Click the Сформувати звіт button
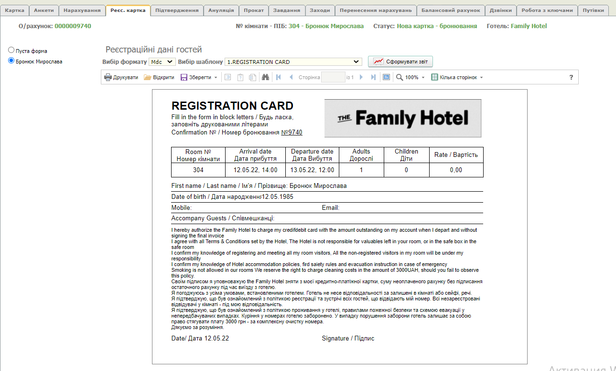 (400, 62)
